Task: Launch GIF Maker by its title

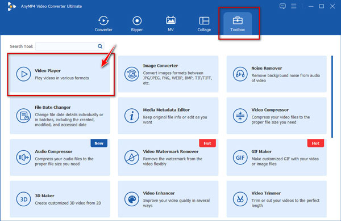Action: (x=261, y=151)
